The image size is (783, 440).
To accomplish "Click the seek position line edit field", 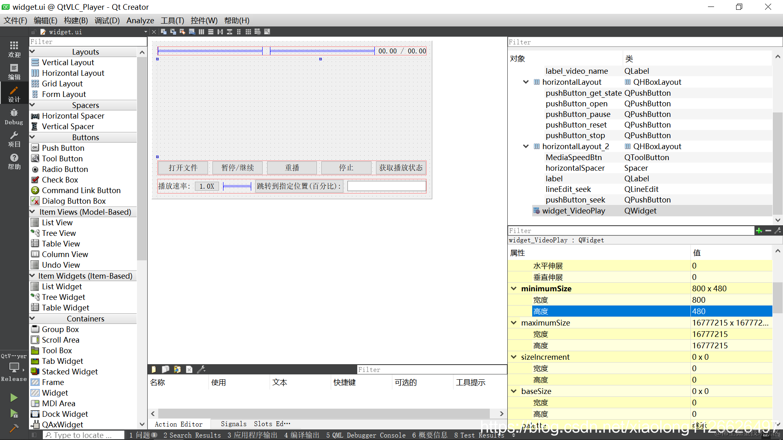I will (386, 186).
